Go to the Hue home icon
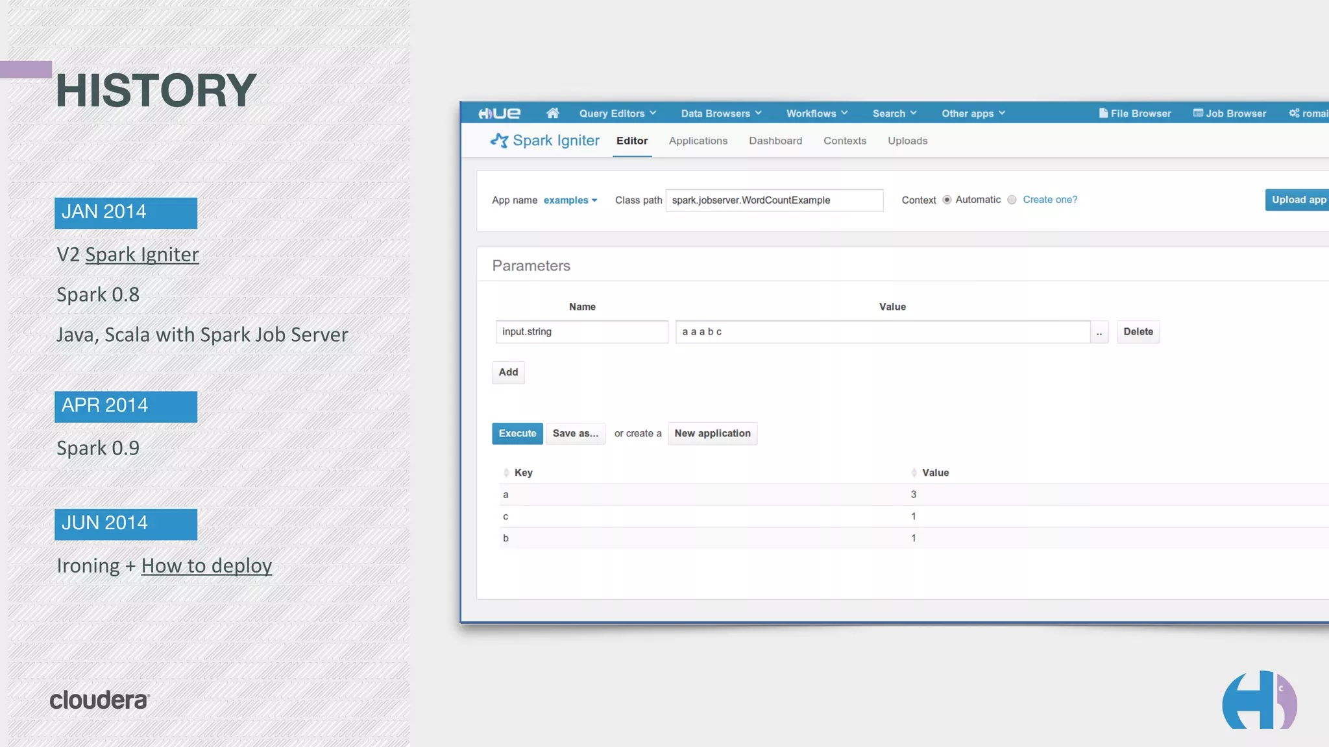 click(552, 113)
